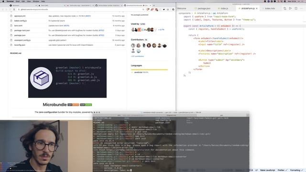This screenshot has height=172, width=306.
Task: Open the Used by section heading
Action: (x=135, y=24)
